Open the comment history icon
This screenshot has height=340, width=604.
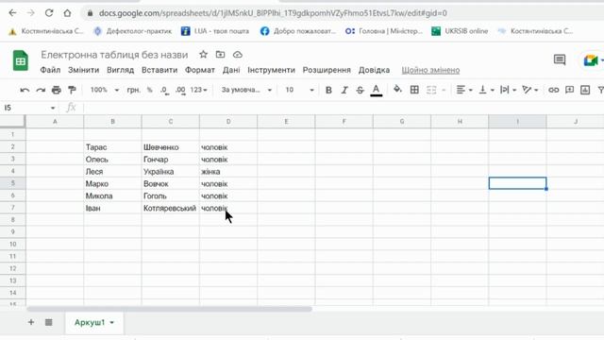560,59
